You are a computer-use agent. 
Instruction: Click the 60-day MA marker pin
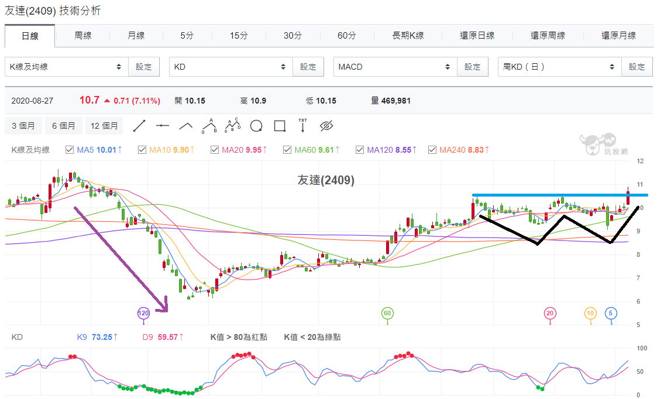pos(387,314)
